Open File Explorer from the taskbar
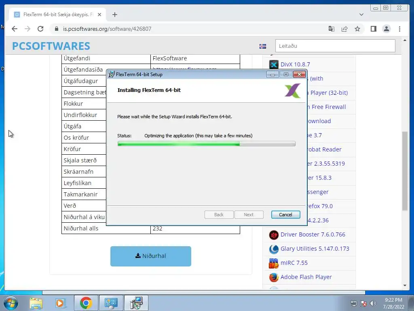Screen dimensions: 414x311 click(36, 303)
